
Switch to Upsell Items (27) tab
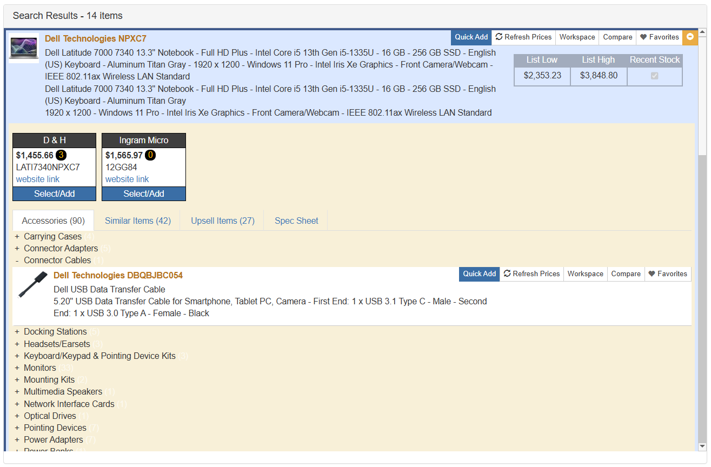click(x=223, y=221)
